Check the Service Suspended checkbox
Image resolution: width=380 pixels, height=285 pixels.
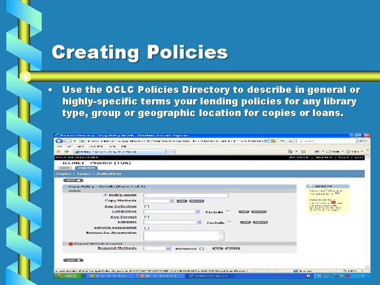[147, 228]
